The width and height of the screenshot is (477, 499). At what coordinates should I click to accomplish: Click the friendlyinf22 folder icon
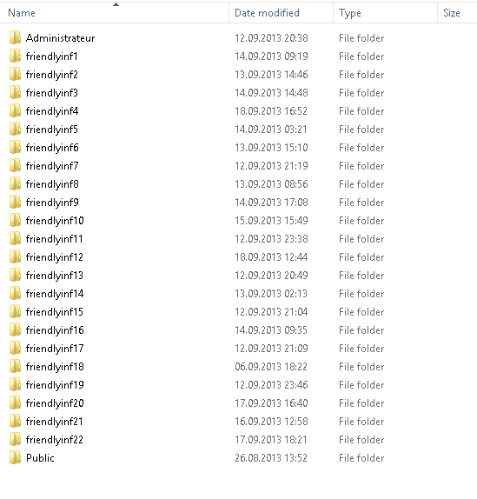coord(15,439)
